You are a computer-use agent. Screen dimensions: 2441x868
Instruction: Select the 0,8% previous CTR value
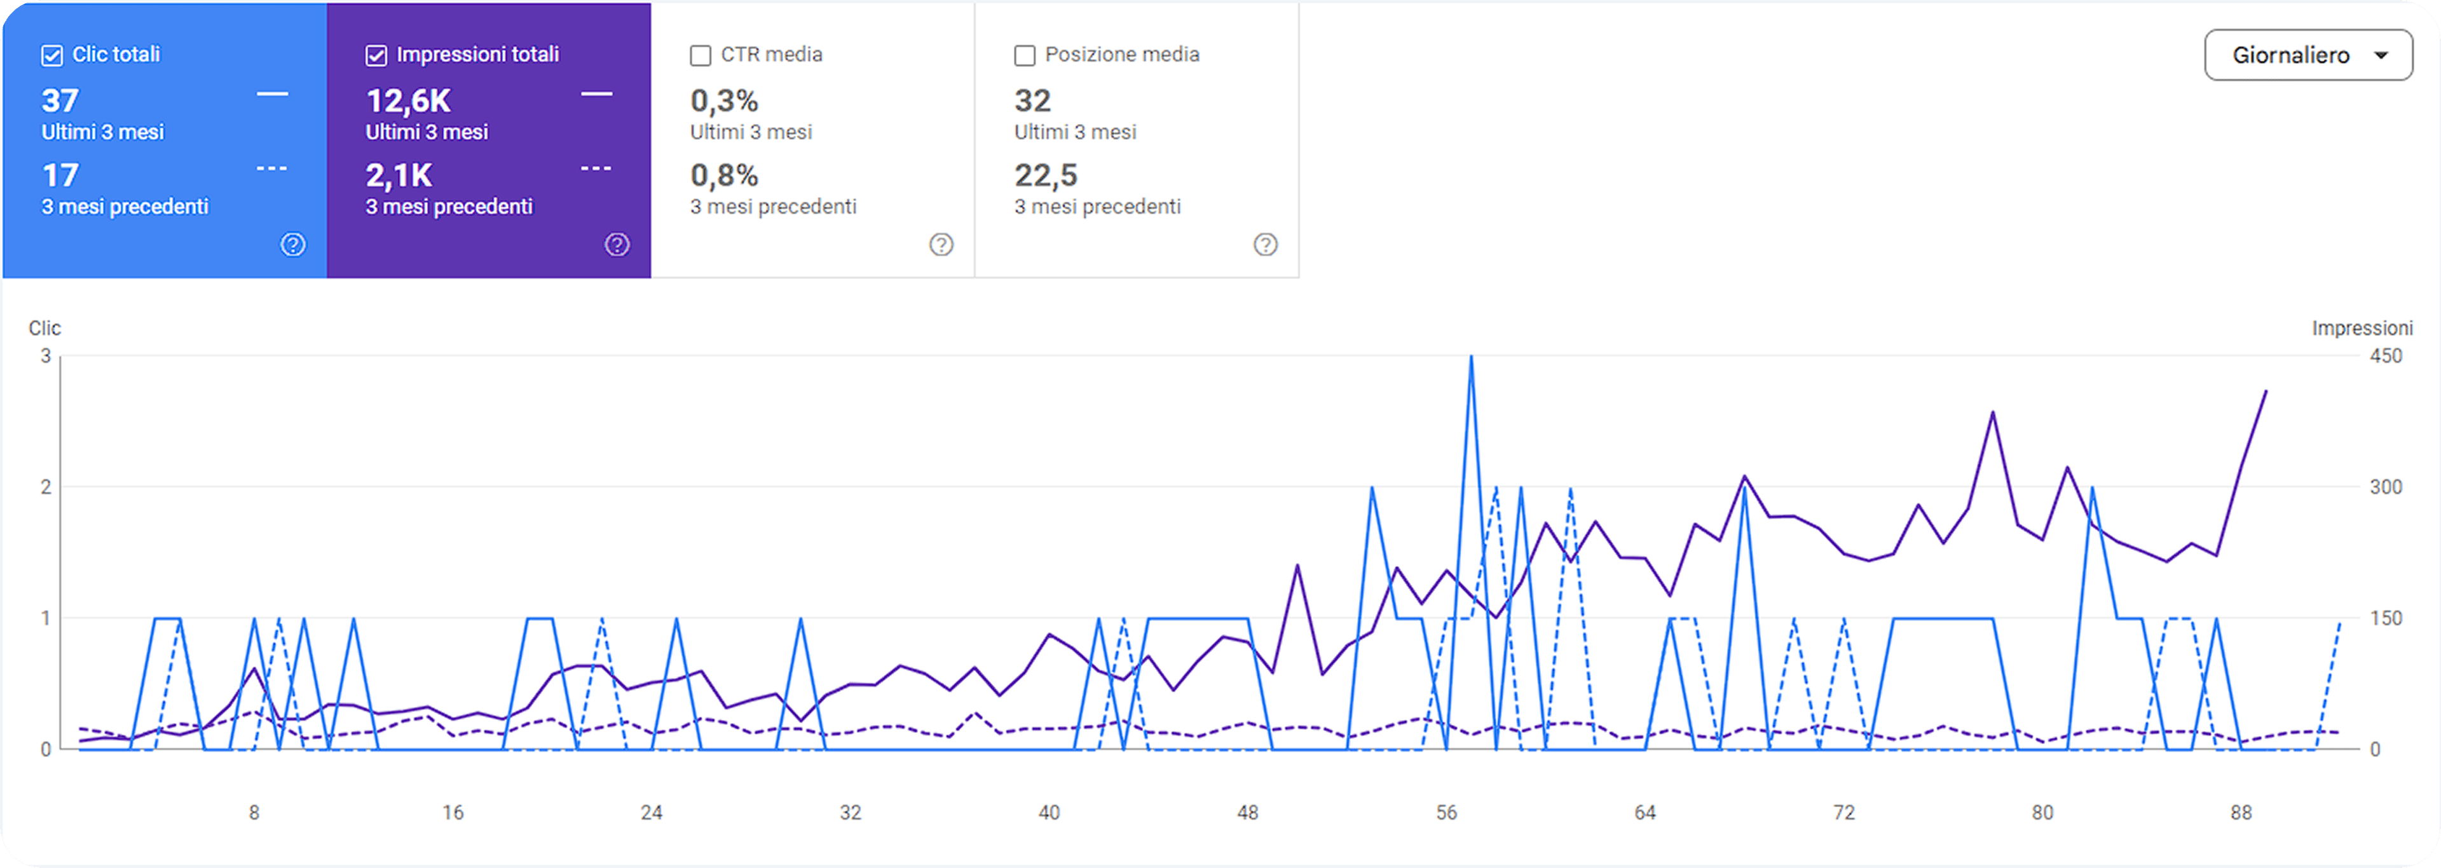[x=724, y=175]
